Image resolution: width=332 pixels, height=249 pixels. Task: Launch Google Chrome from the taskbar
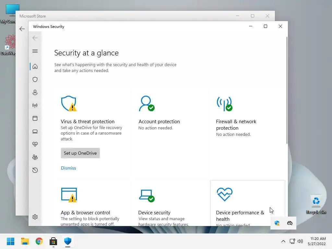(x=39, y=241)
